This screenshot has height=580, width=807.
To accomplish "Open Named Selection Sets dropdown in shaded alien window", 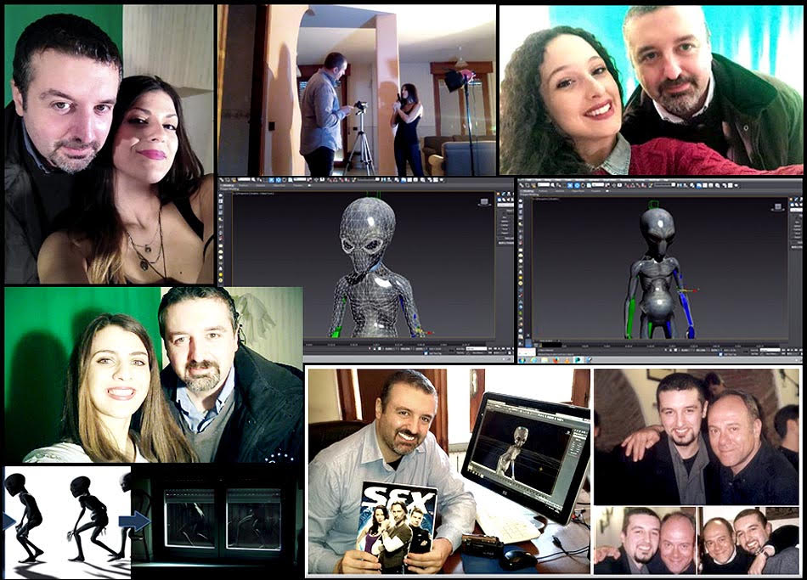I will click(664, 185).
